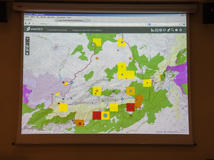The height and width of the screenshot is (160, 214).
Task: Select zoom-in magnifier box tool
Action: point(27,46)
